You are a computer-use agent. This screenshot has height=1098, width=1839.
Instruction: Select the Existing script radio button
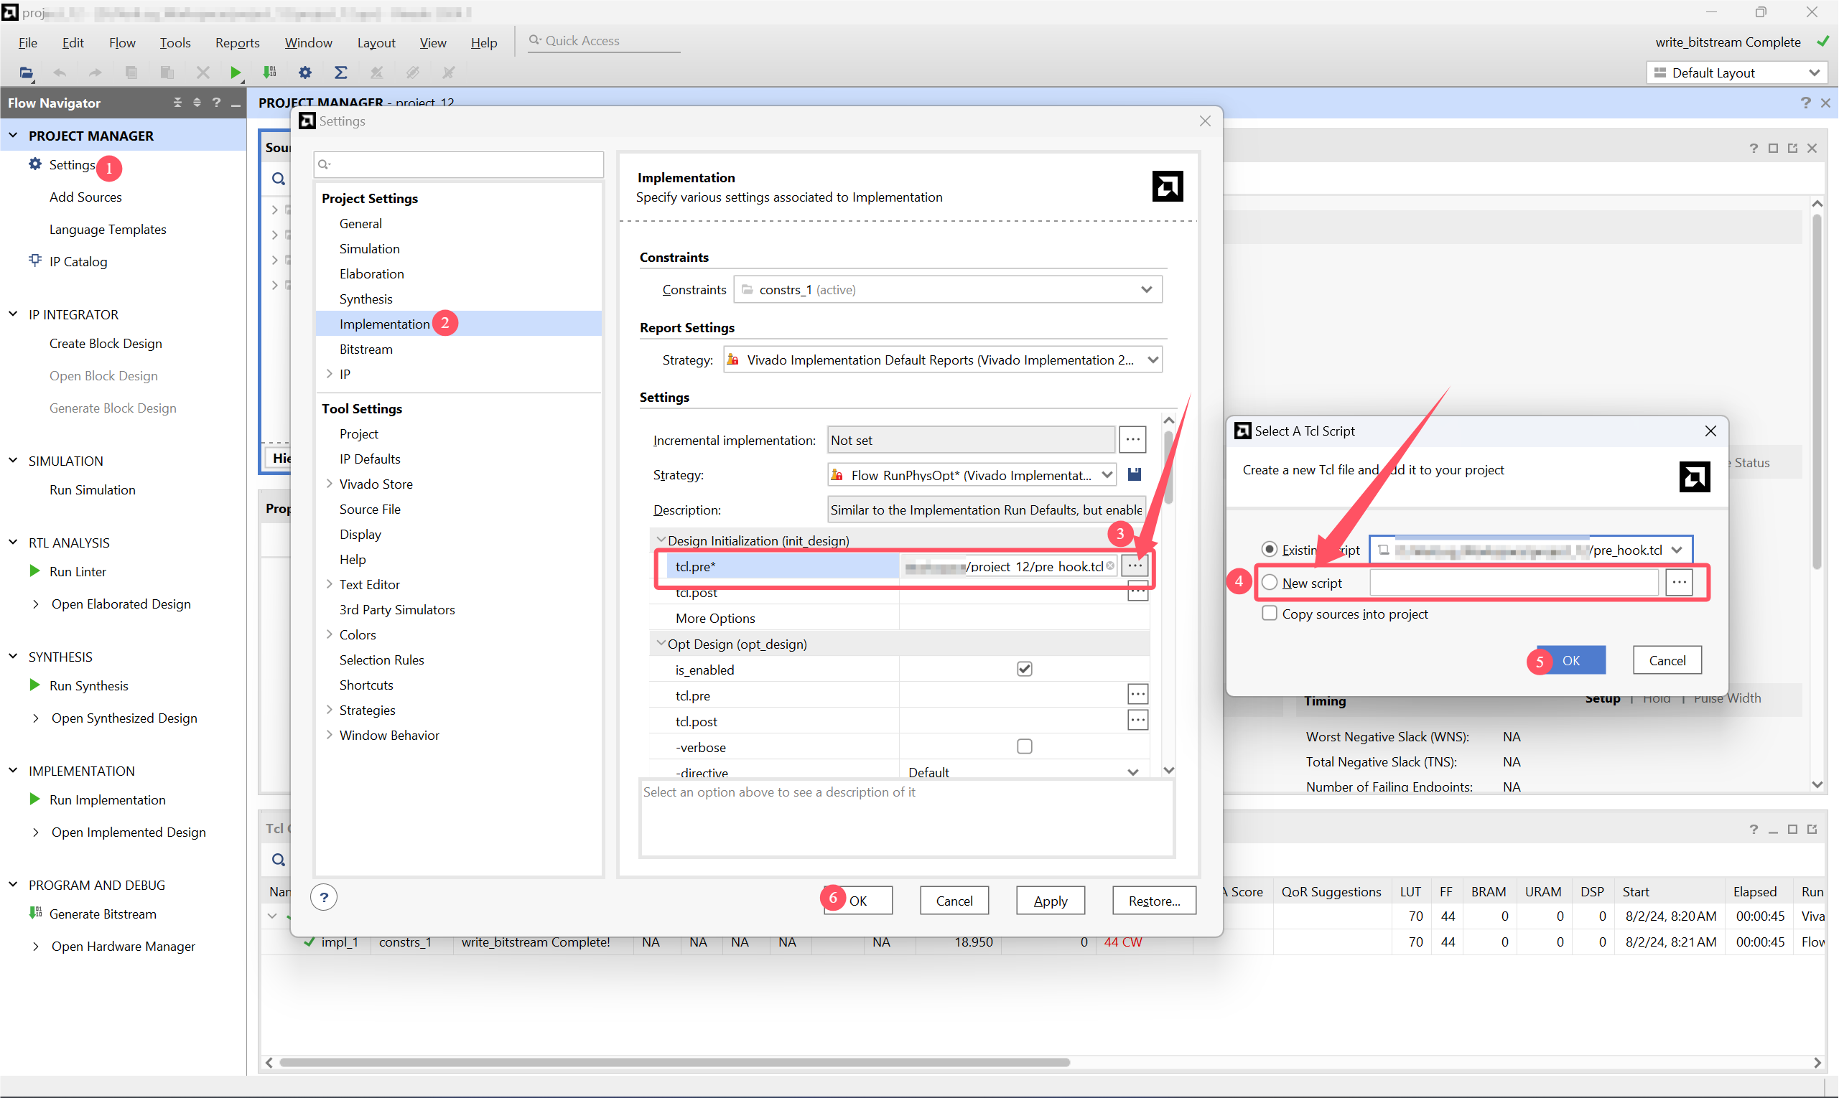(x=1269, y=550)
